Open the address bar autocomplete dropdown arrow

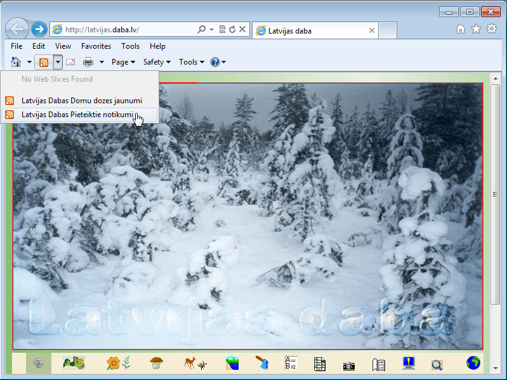click(211, 29)
